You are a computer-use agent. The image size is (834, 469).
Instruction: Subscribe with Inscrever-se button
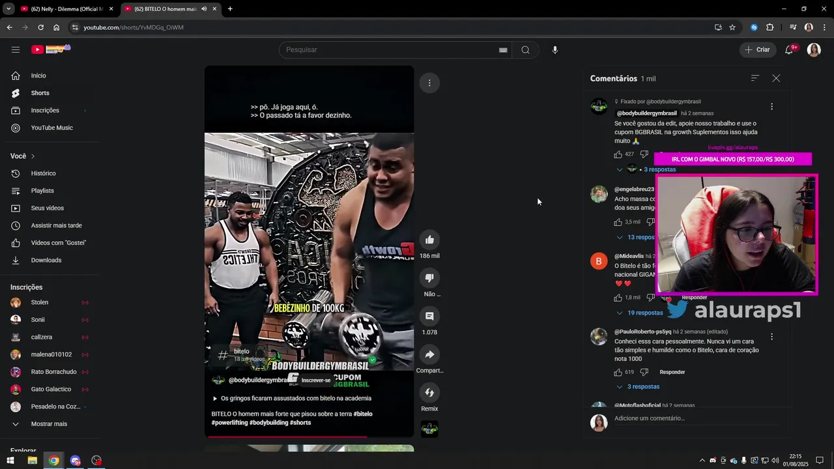(x=316, y=380)
